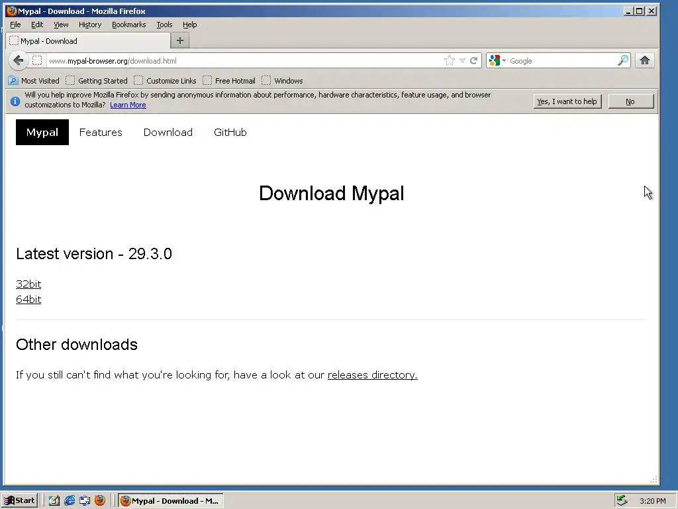Click Mypal - Download taskbar button

point(171,501)
